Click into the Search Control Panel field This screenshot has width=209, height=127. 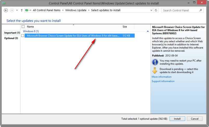[x=180, y=10]
